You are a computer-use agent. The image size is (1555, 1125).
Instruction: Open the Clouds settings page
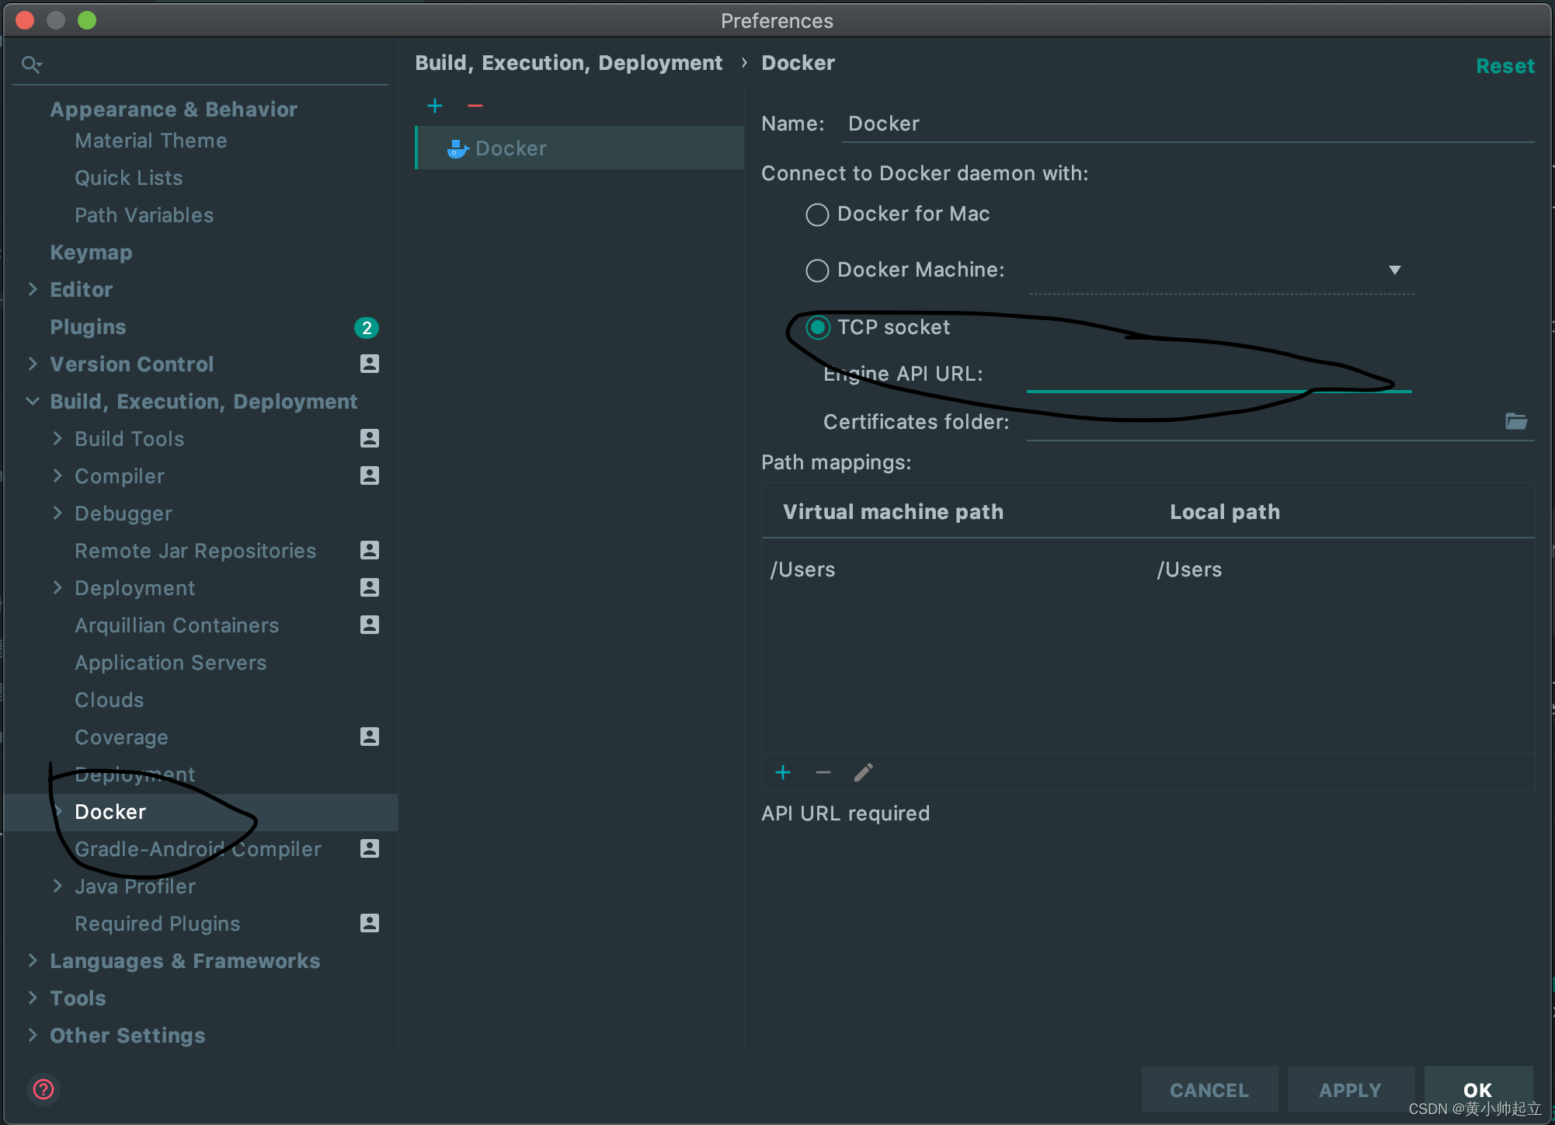coord(110,700)
